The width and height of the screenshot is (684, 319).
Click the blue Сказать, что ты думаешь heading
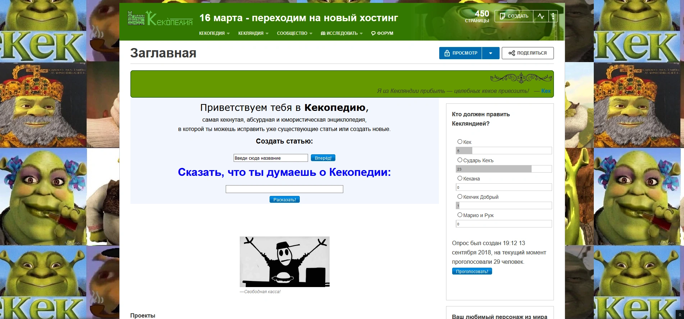click(x=284, y=172)
